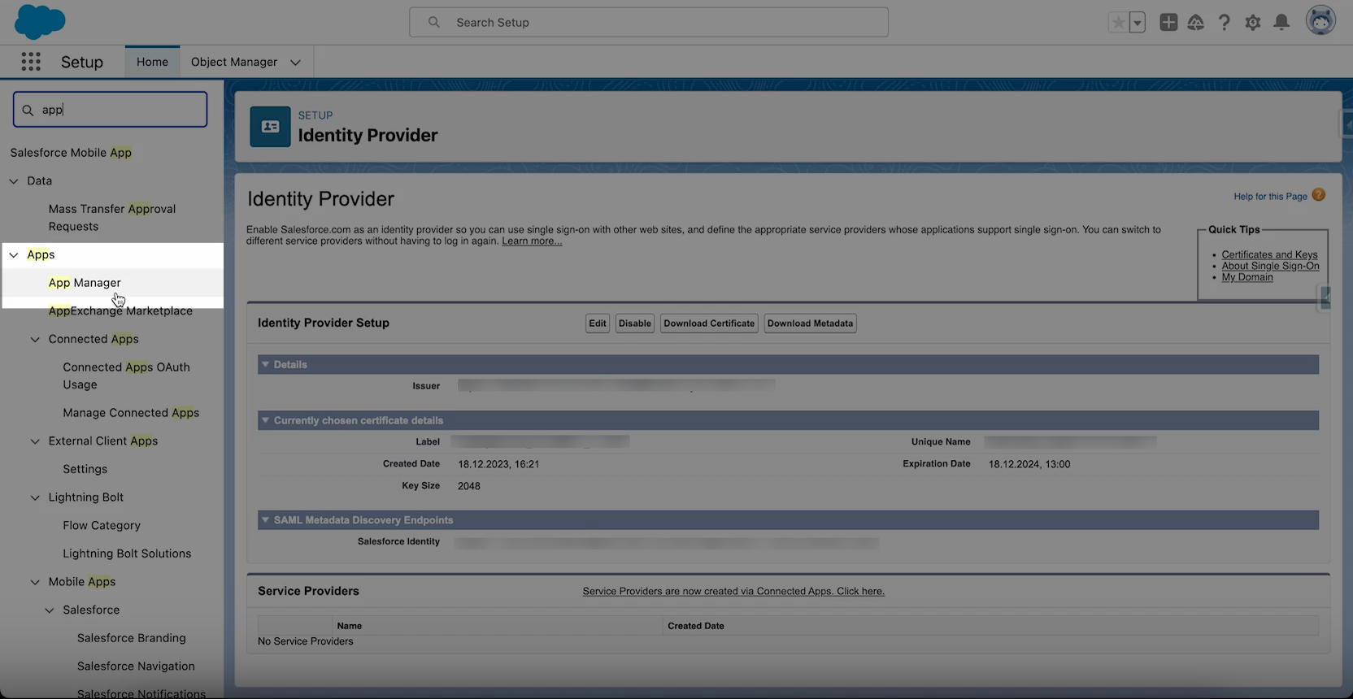Open the favorites list dropdown arrow

point(1138,23)
